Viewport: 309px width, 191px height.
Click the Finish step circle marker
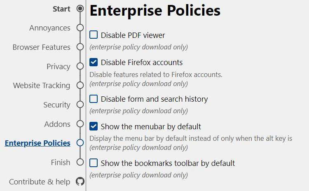[80, 162]
